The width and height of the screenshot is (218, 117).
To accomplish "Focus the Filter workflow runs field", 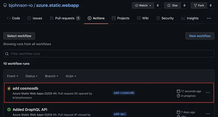I will (x=109, y=53).
